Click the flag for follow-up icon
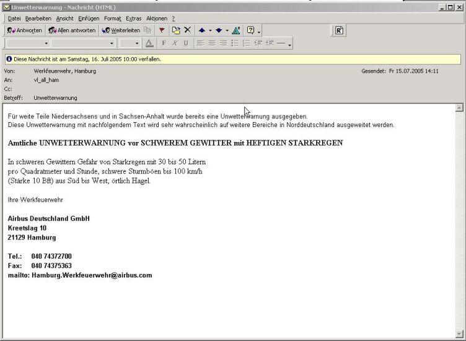This screenshot has width=466, height=341. click(162, 30)
